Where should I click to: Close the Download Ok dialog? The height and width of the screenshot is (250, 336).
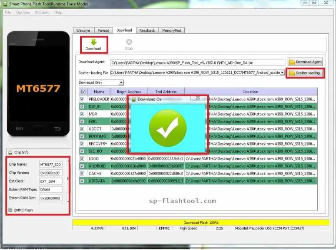[x=198, y=98]
